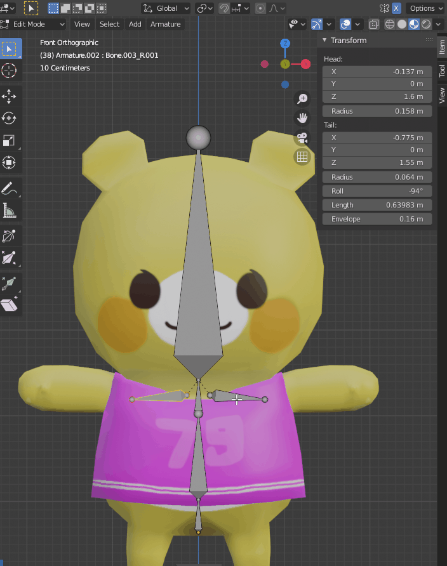The width and height of the screenshot is (447, 566).
Task: Set selection mode to invert
Action: 90,8
